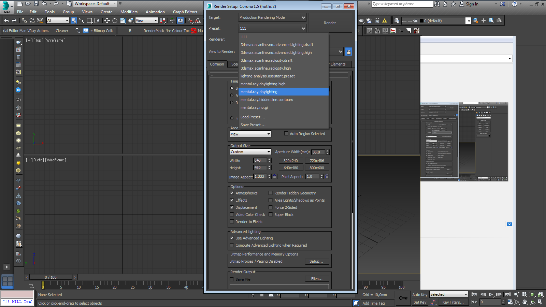Open Time Configuration icon

point(510,302)
